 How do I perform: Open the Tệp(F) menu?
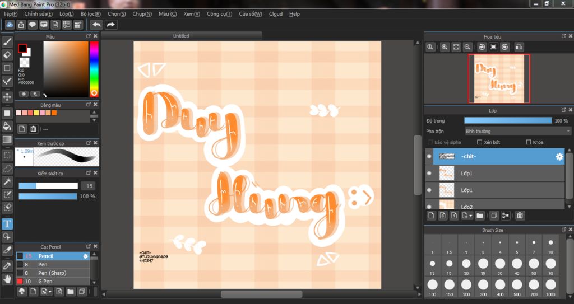pos(11,14)
